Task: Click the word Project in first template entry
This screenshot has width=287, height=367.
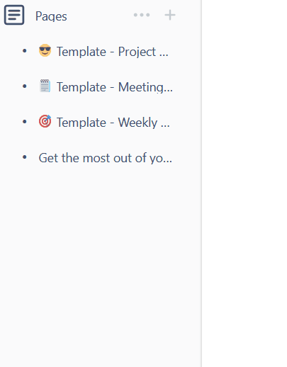Action: pos(137,52)
